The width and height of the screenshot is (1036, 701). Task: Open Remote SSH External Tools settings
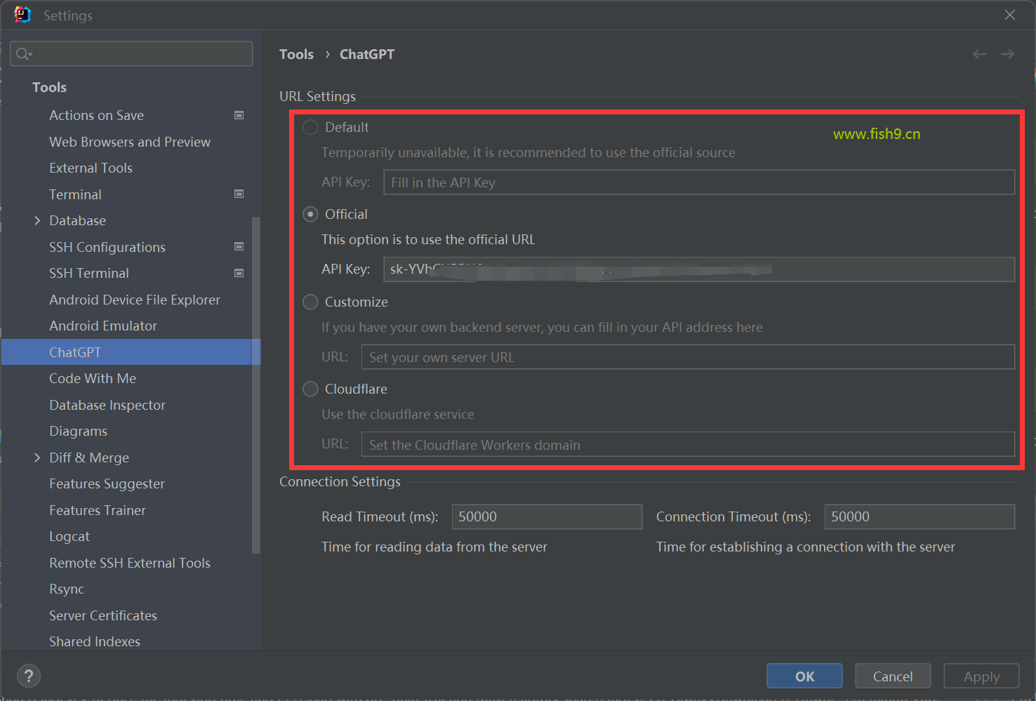130,563
